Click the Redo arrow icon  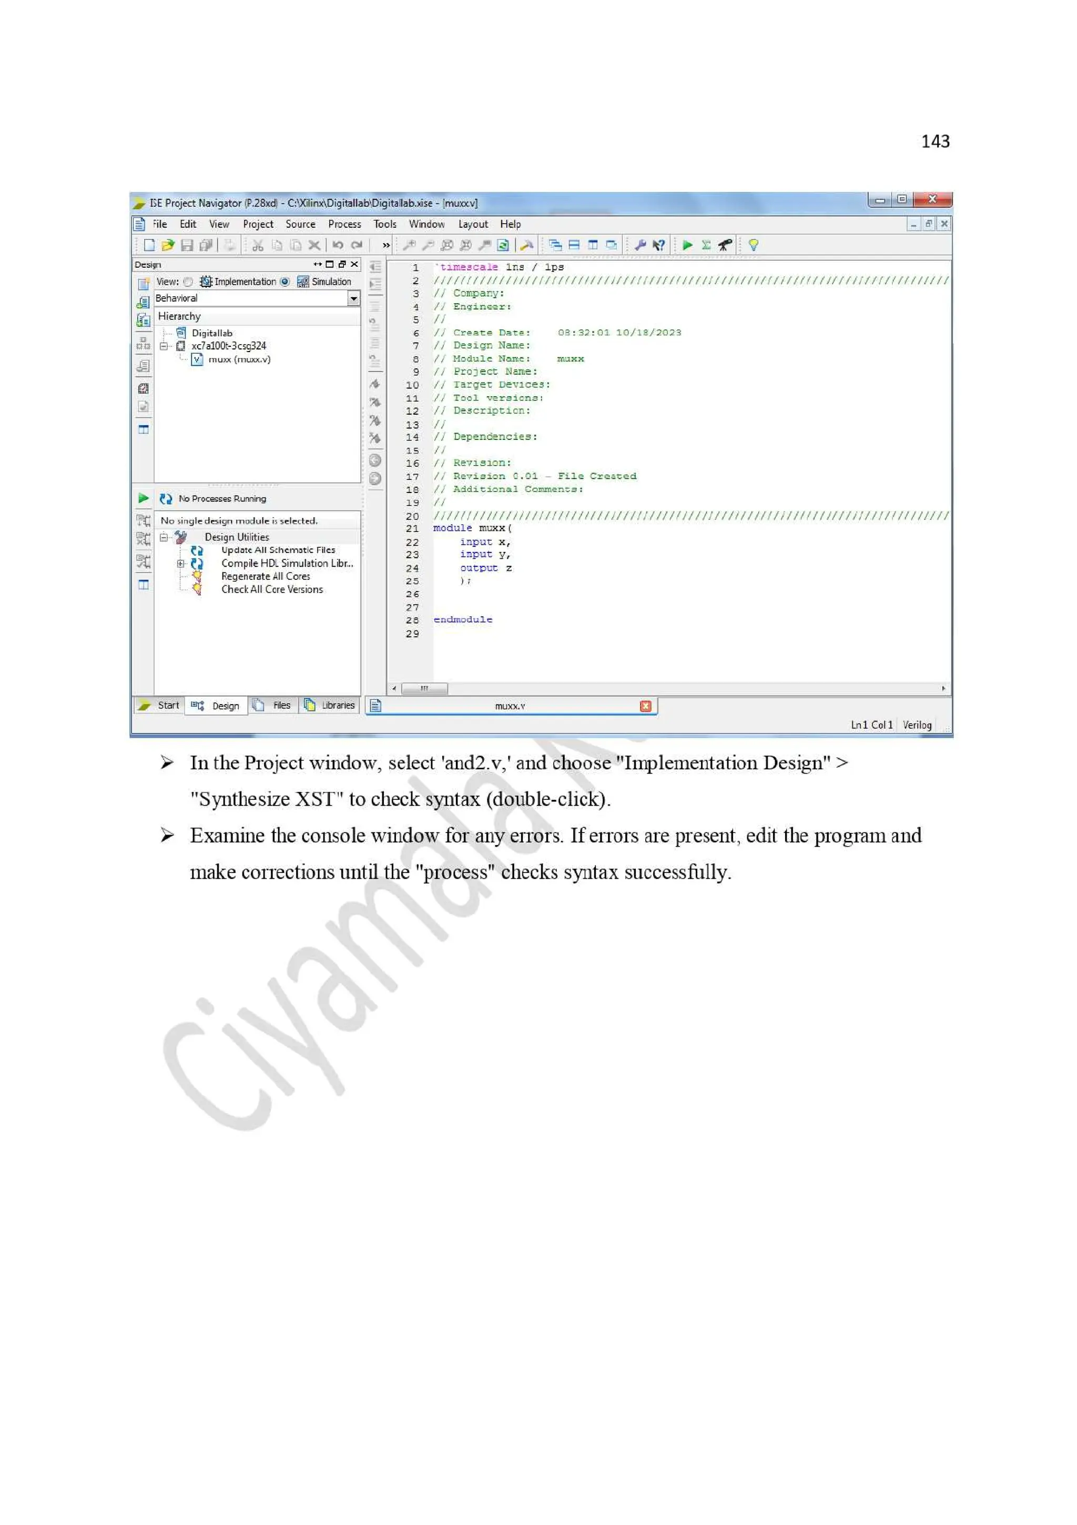pyautogui.click(x=357, y=245)
